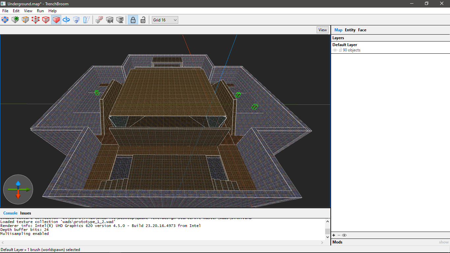Add a new layer with plus icon
Screen dimensions: 450x253
[x=334, y=235]
